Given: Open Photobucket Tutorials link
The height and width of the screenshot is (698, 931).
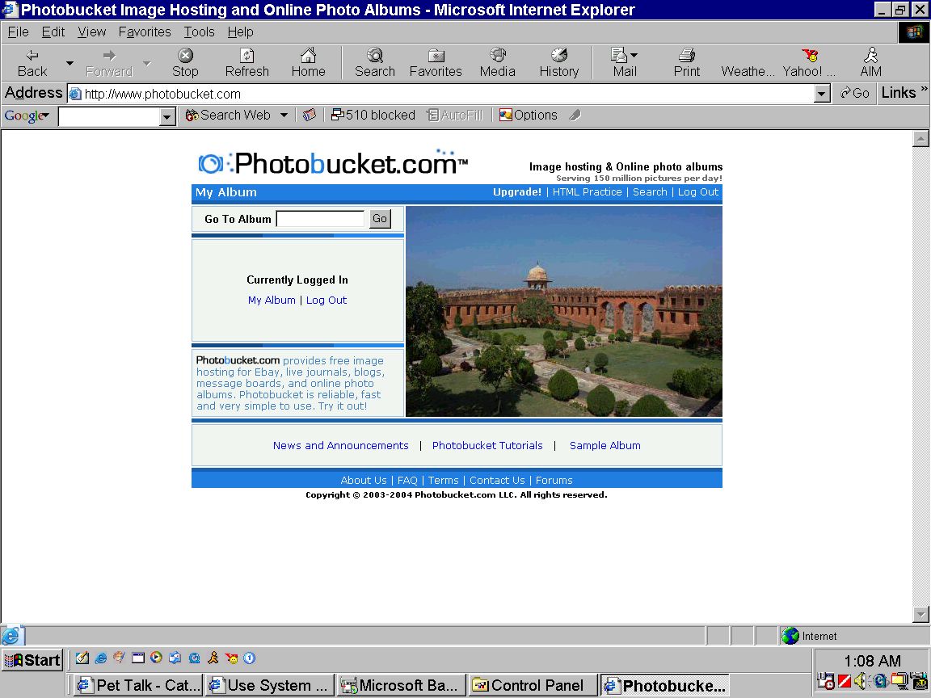Looking at the screenshot, I should tap(487, 445).
